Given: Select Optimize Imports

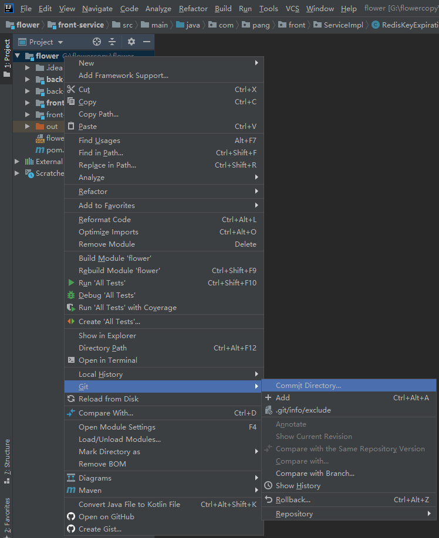Looking at the screenshot, I should click(164, 232).
